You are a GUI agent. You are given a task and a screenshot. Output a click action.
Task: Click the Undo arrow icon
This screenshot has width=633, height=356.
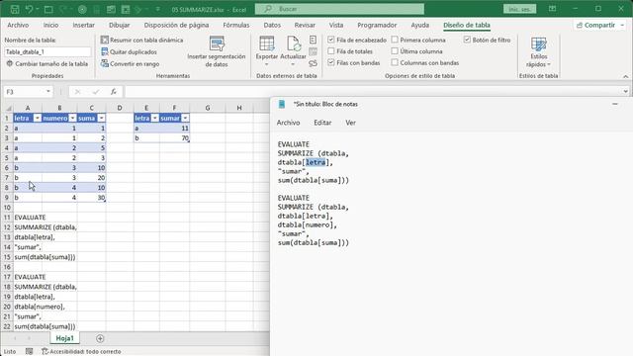29,9
